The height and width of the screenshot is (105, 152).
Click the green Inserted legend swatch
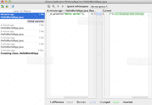[x=116, y=102]
